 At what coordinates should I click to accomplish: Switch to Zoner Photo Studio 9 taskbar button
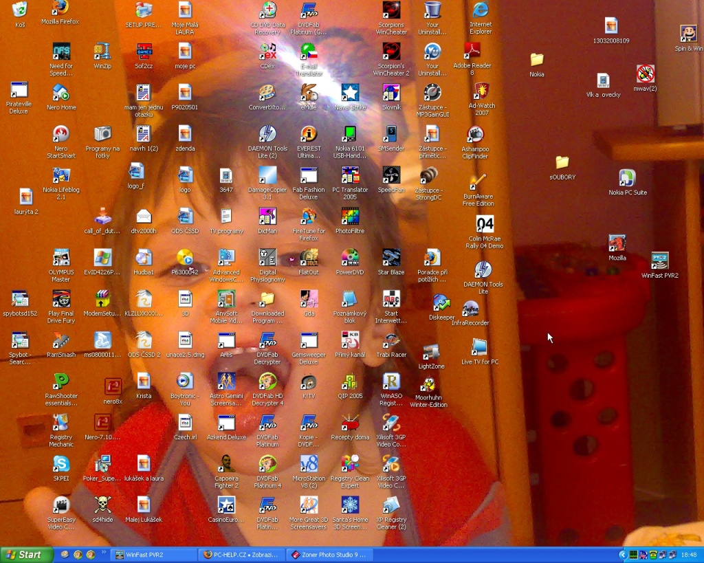(x=330, y=555)
